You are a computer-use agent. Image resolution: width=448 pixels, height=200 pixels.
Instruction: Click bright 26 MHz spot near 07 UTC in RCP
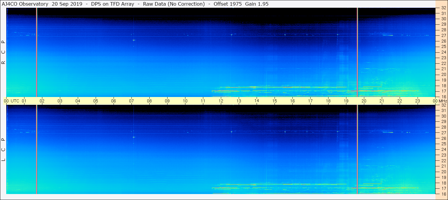[x=134, y=40]
